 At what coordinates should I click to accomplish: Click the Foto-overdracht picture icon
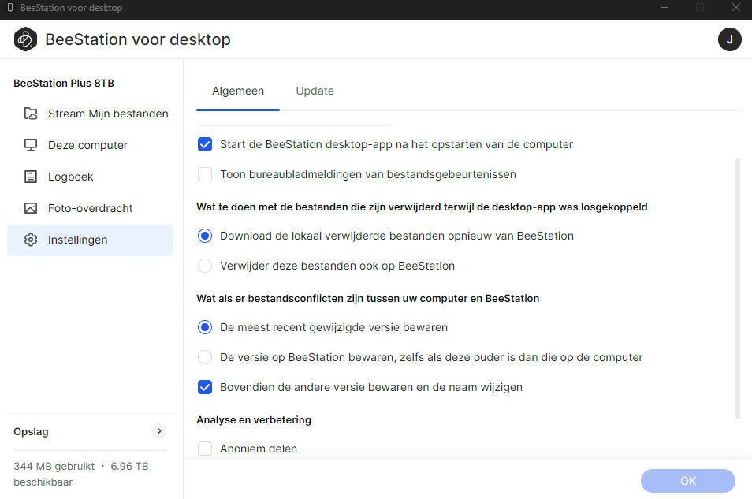(x=31, y=208)
